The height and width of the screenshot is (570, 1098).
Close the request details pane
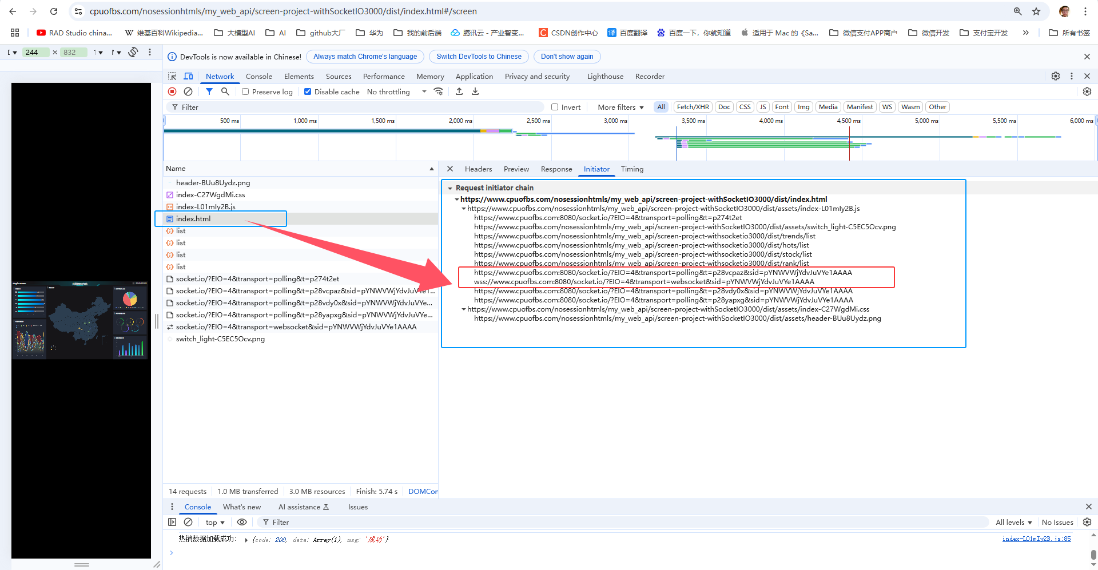point(450,169)
